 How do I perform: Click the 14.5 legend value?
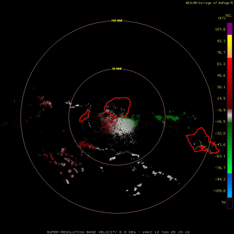pyautogui.click(x=221, y=99)
